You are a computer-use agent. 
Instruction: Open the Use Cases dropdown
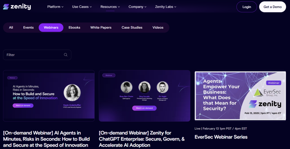[x=82, y=7]
